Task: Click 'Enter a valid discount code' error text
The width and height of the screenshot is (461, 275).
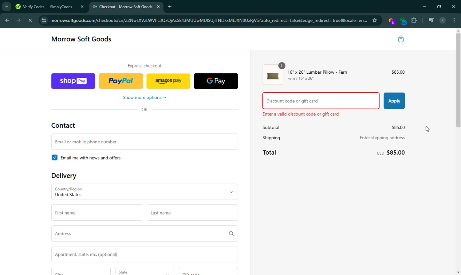Action: (x=301, y=114)
